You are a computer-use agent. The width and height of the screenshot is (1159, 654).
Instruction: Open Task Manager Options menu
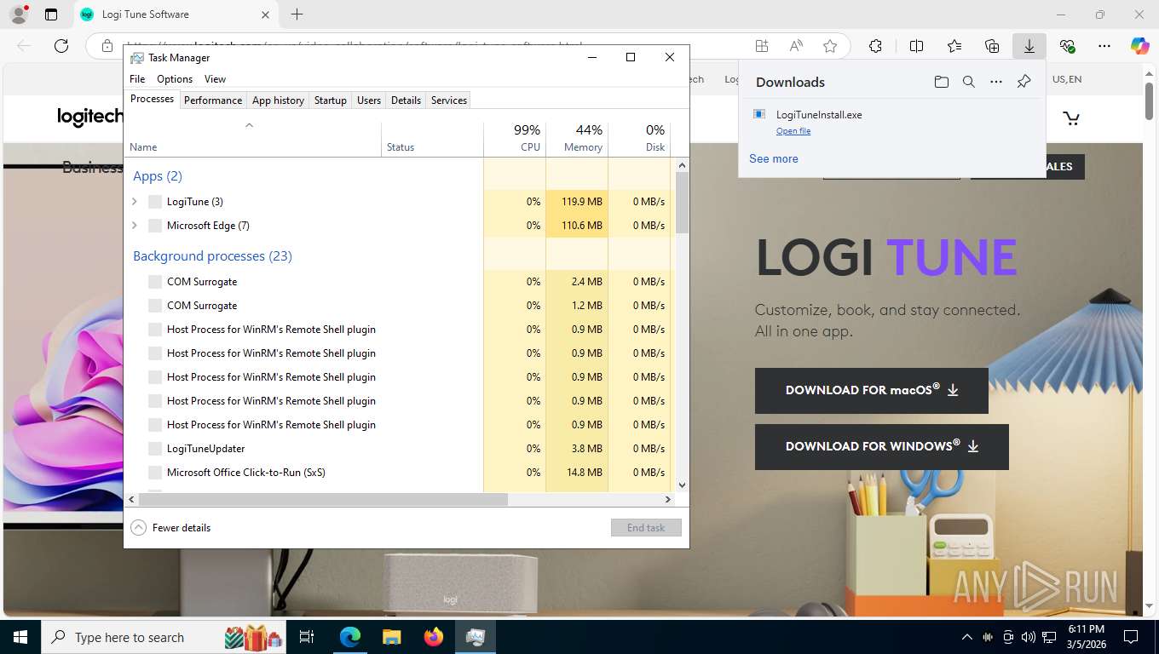175,79
